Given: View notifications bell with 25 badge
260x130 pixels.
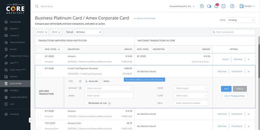Looking at the screenshot, I should point(216,6).
